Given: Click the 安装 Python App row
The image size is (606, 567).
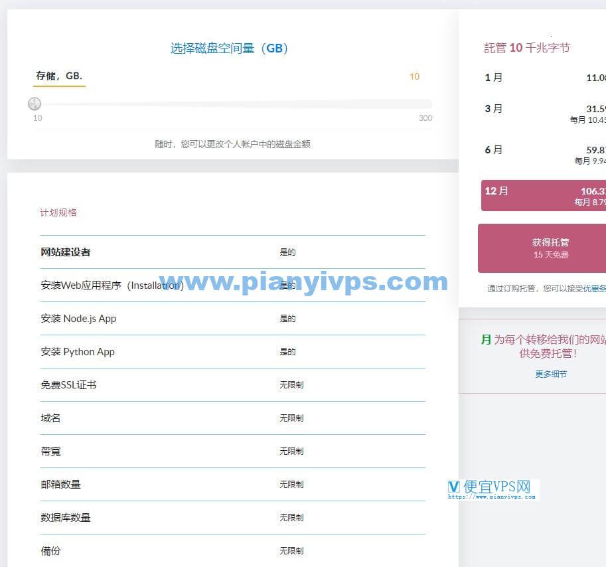Looking at the screenshot, I should point(233,352).
